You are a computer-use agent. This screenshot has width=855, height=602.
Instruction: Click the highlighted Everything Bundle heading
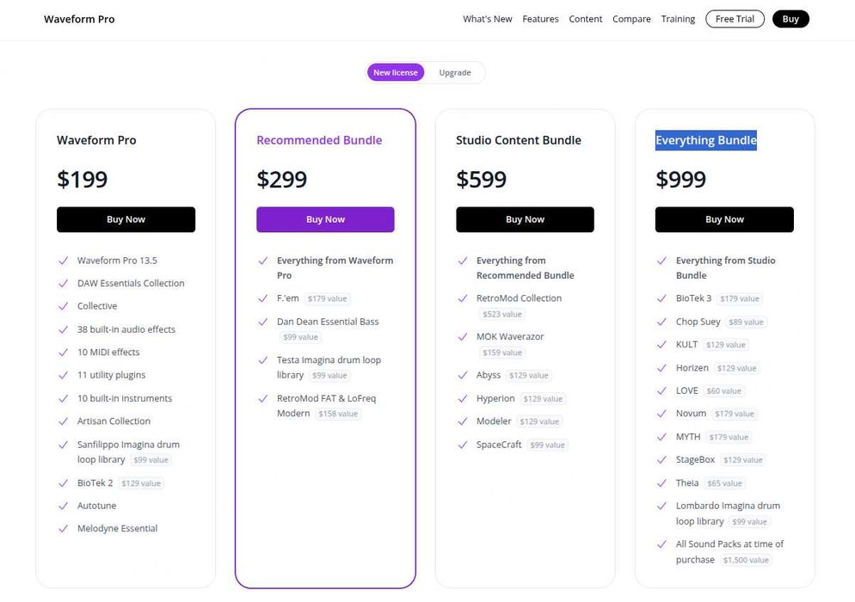click(x=706, y=140)
